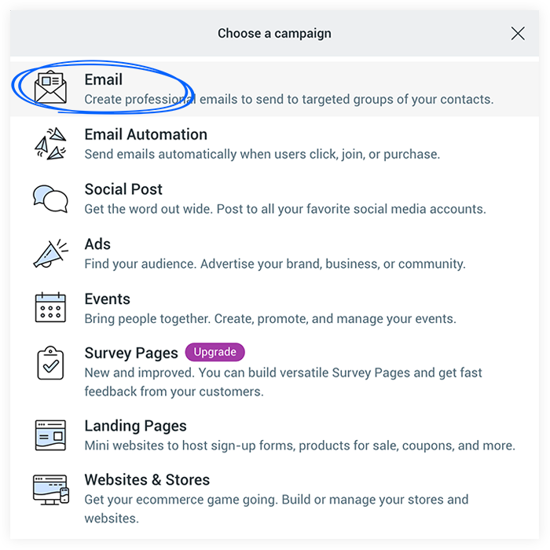This screenshot has width=550, height=550.
Task: Click the Survey Pages clipboard icon
Action: pos(50,363)
